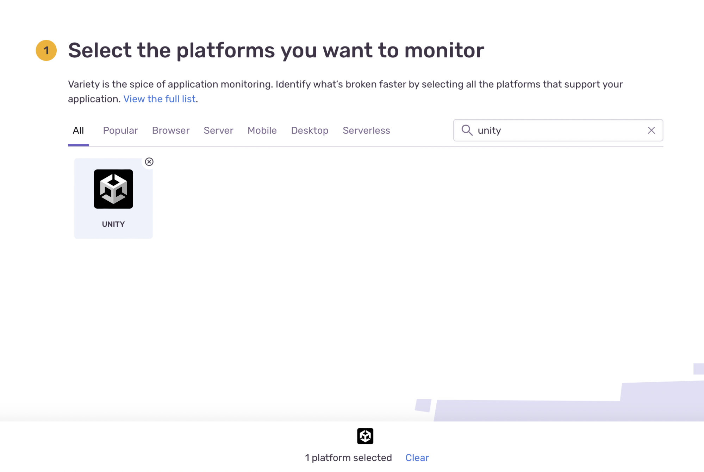Open the Serverless tab
This screenshot has height=472, width=704.
(366, 131)
